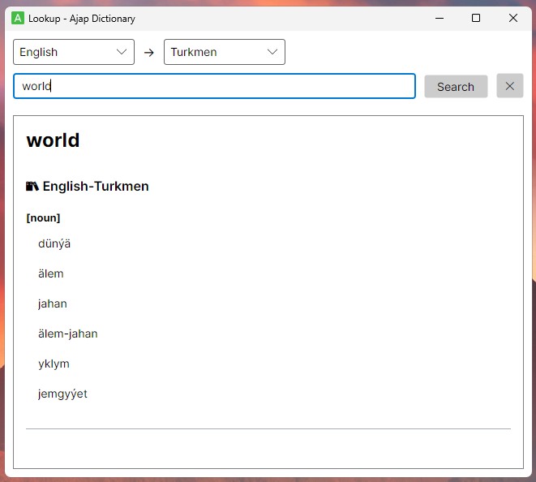Minimize the Lookup window

pyautogui.click(x=439, y=18)
